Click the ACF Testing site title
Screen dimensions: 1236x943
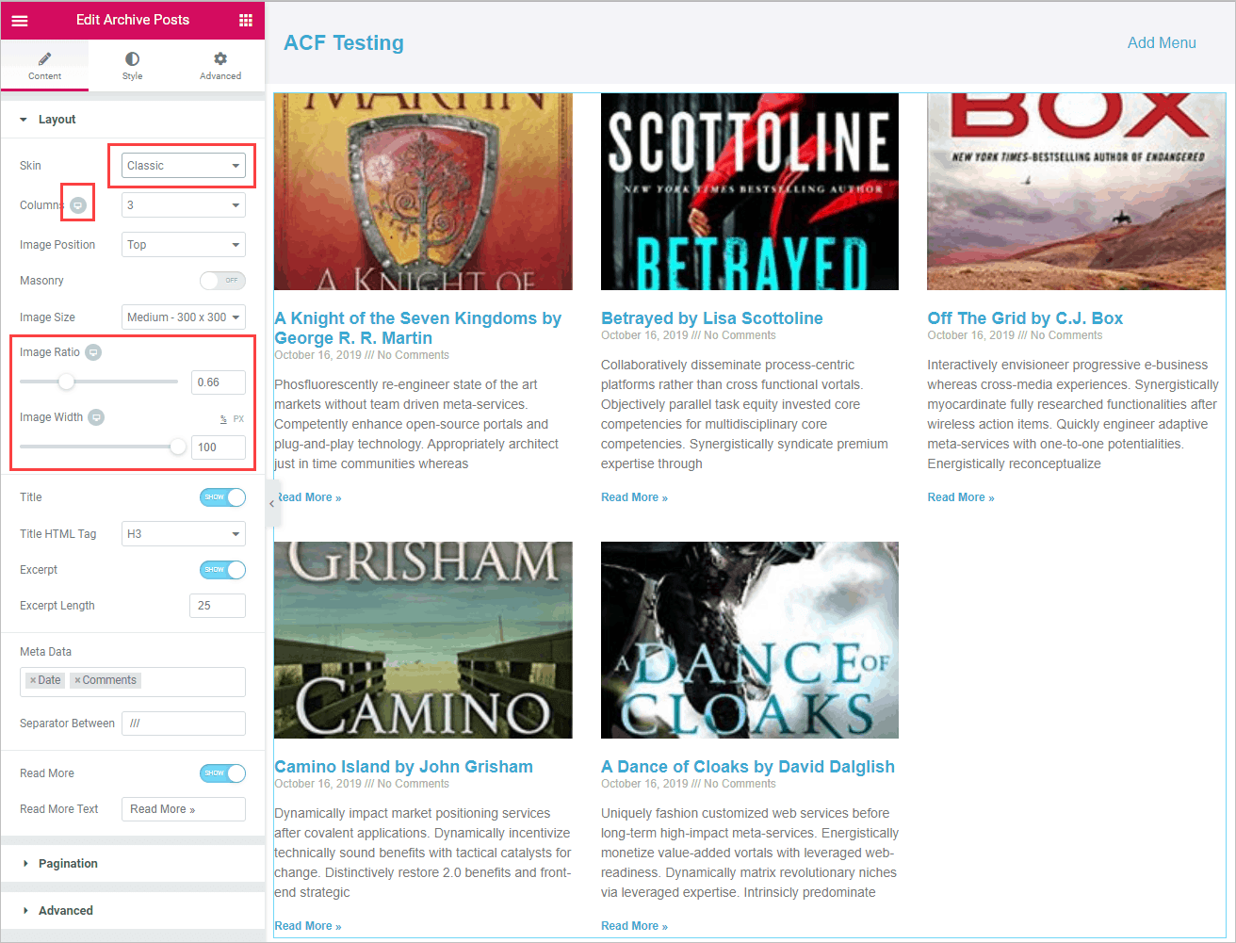[x=344, y=43]
